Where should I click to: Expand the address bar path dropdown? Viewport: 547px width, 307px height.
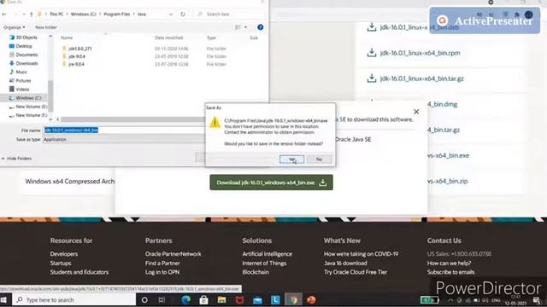[171, 14]
